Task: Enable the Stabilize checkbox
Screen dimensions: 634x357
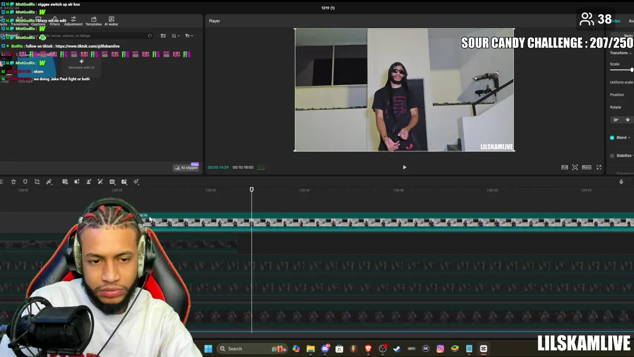Action: point(612,156)
